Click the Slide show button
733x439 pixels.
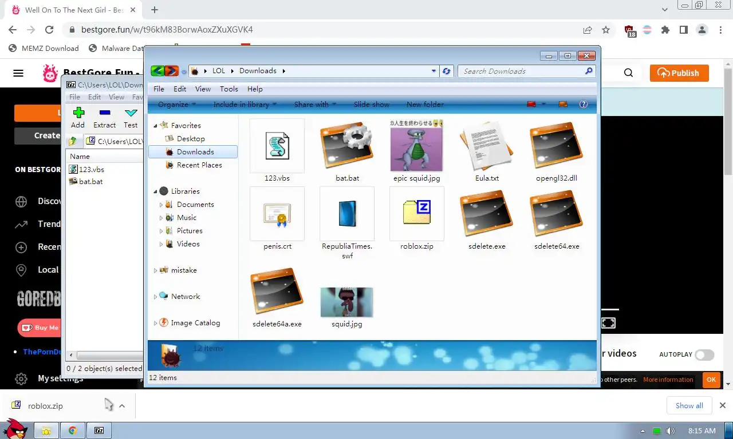371,104
